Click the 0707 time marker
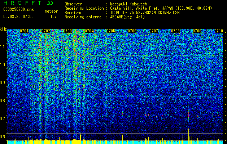The height and width of the screenshot is (144, 227). [154, 31]
